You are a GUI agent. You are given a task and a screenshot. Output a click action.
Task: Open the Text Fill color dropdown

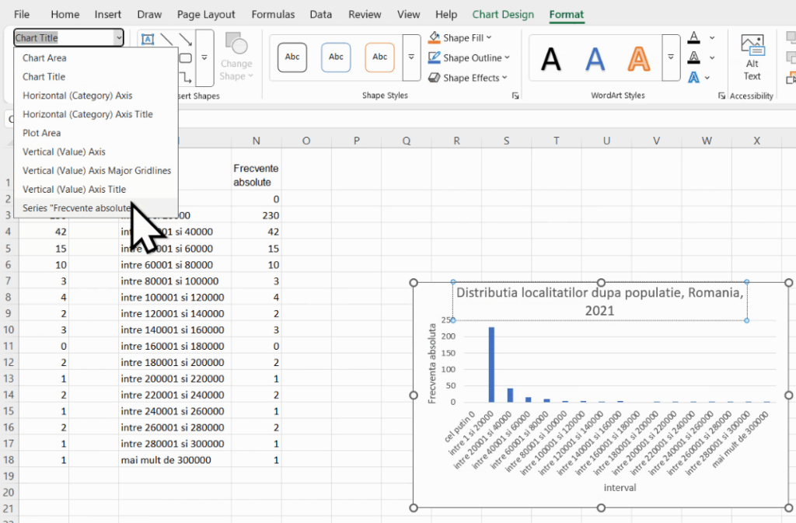tap(710, 37)
